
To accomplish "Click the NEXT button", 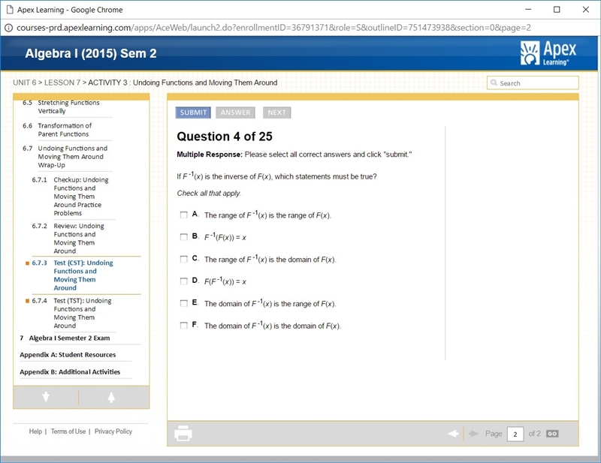I will 276,113.
